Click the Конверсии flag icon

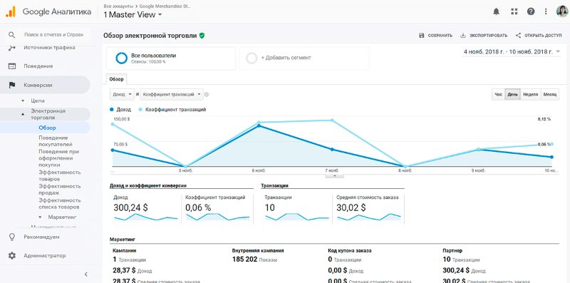(x=12, y=85)
